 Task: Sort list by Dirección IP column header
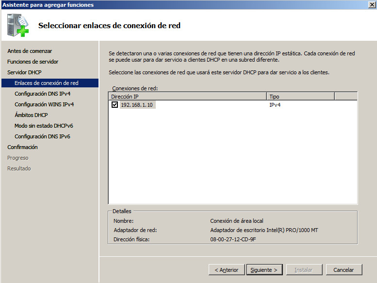[x=187, y=97]
